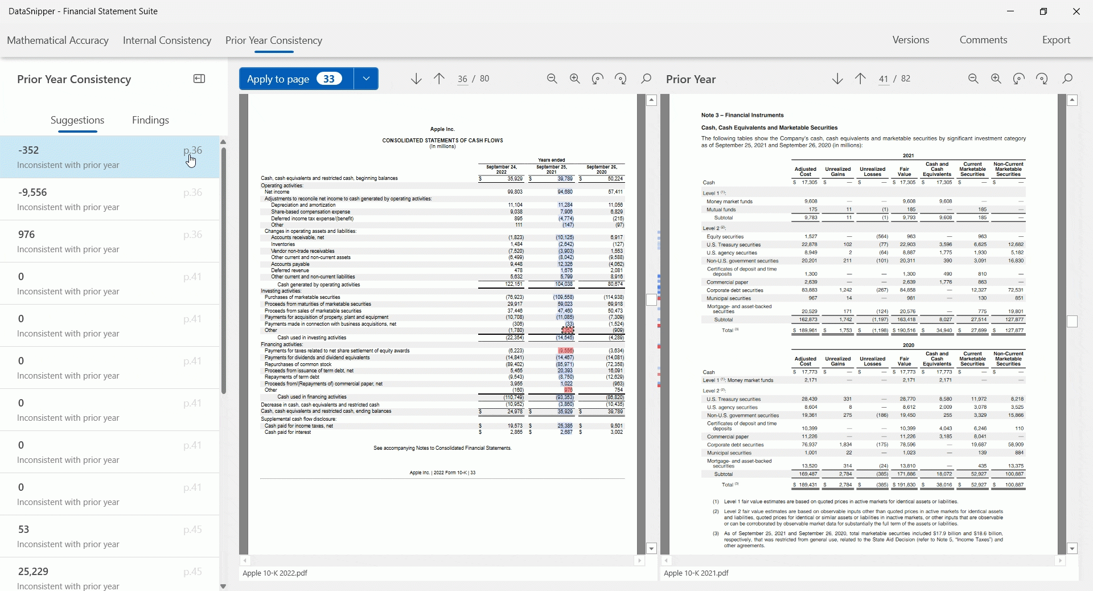Go to previous page in Prior Year viewer
Screen dimensions: 1093x591
click(860, 79)
